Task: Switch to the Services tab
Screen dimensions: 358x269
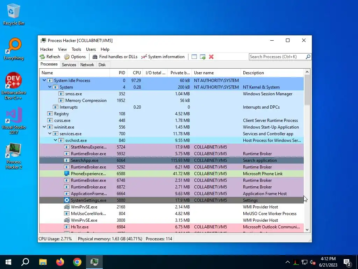Action: pos(69,65)
